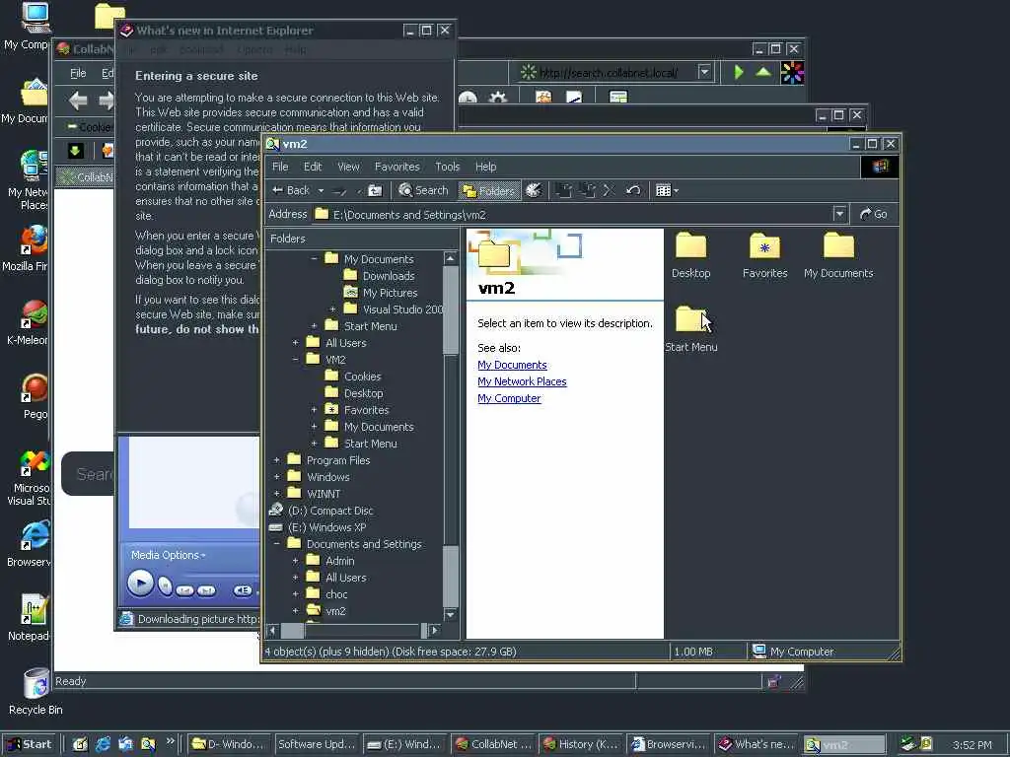Click the Copy To icon in toolbar
Viewport: 1010px width, 757px height.
pyautogui.click(x=586, y=190)
